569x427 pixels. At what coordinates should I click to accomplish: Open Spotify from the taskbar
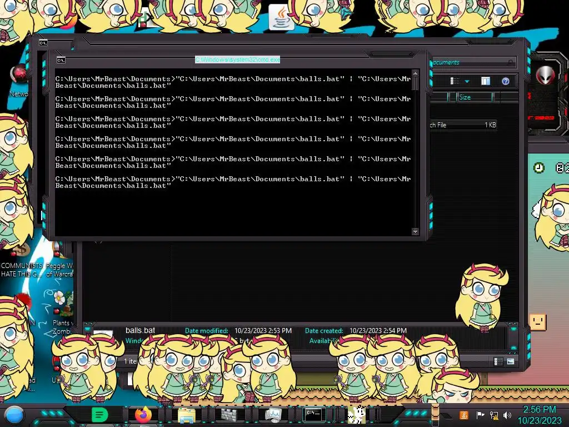[100, 414]
